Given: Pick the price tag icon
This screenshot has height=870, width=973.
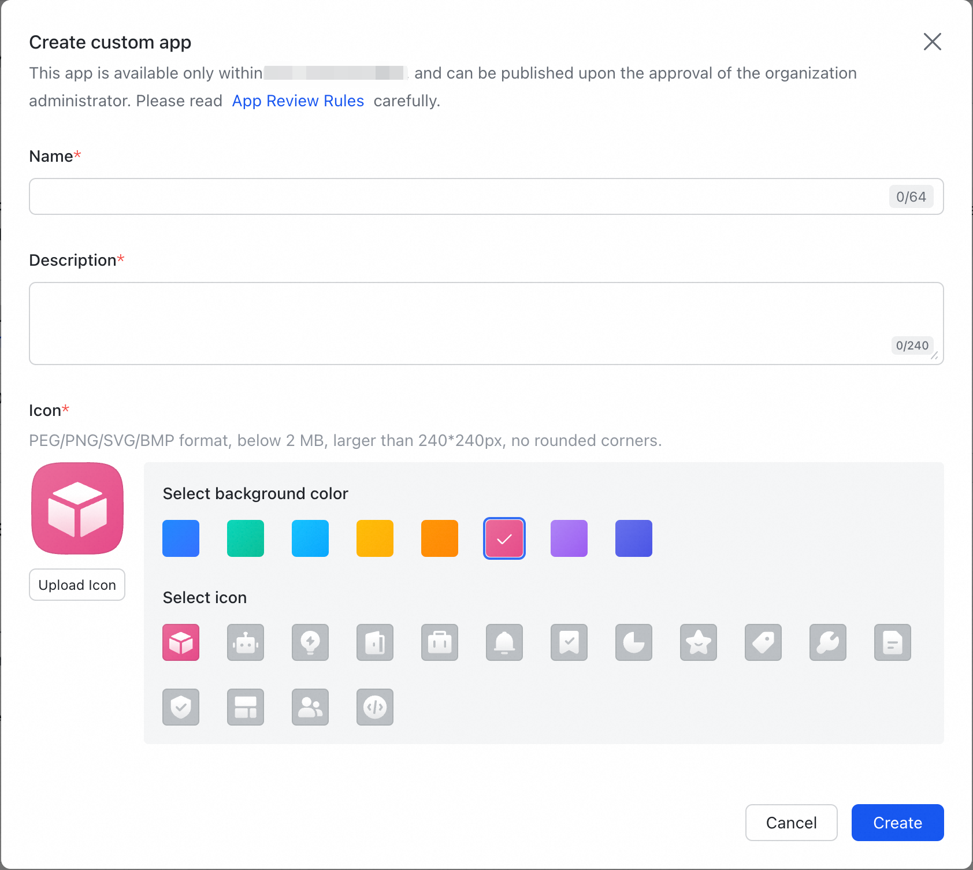Looking at the screenshot, I should point(763,642).
